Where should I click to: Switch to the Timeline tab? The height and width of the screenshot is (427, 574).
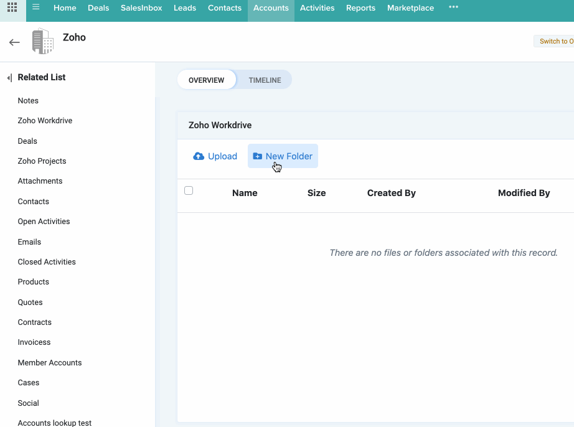[265, 80]
